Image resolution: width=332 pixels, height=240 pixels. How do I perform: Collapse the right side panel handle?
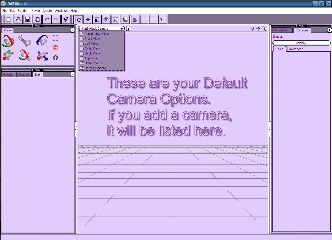click(x=270, y=129)
